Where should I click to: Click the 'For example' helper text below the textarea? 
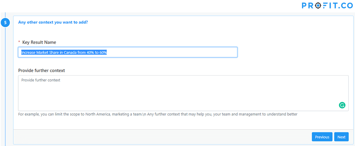click(158, 114)
